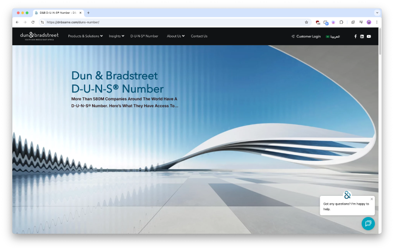The image size is (394, 250).
Task: Open the Chrome three-dot menu
Action: pyautogui.click(x=377, y=22)
